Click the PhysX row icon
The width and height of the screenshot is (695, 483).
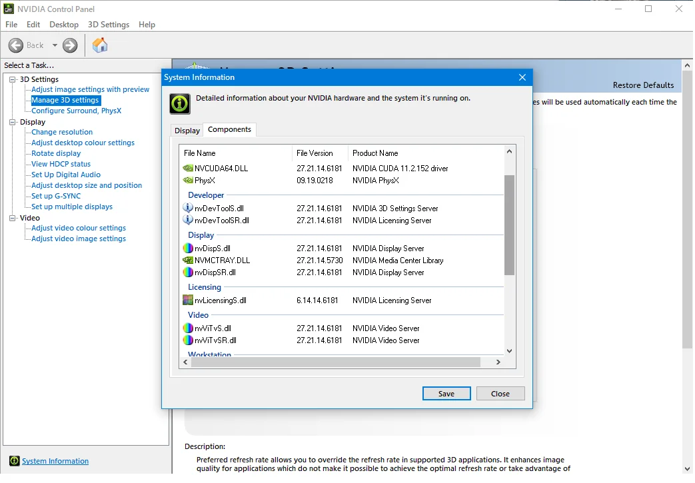(188, 181)
